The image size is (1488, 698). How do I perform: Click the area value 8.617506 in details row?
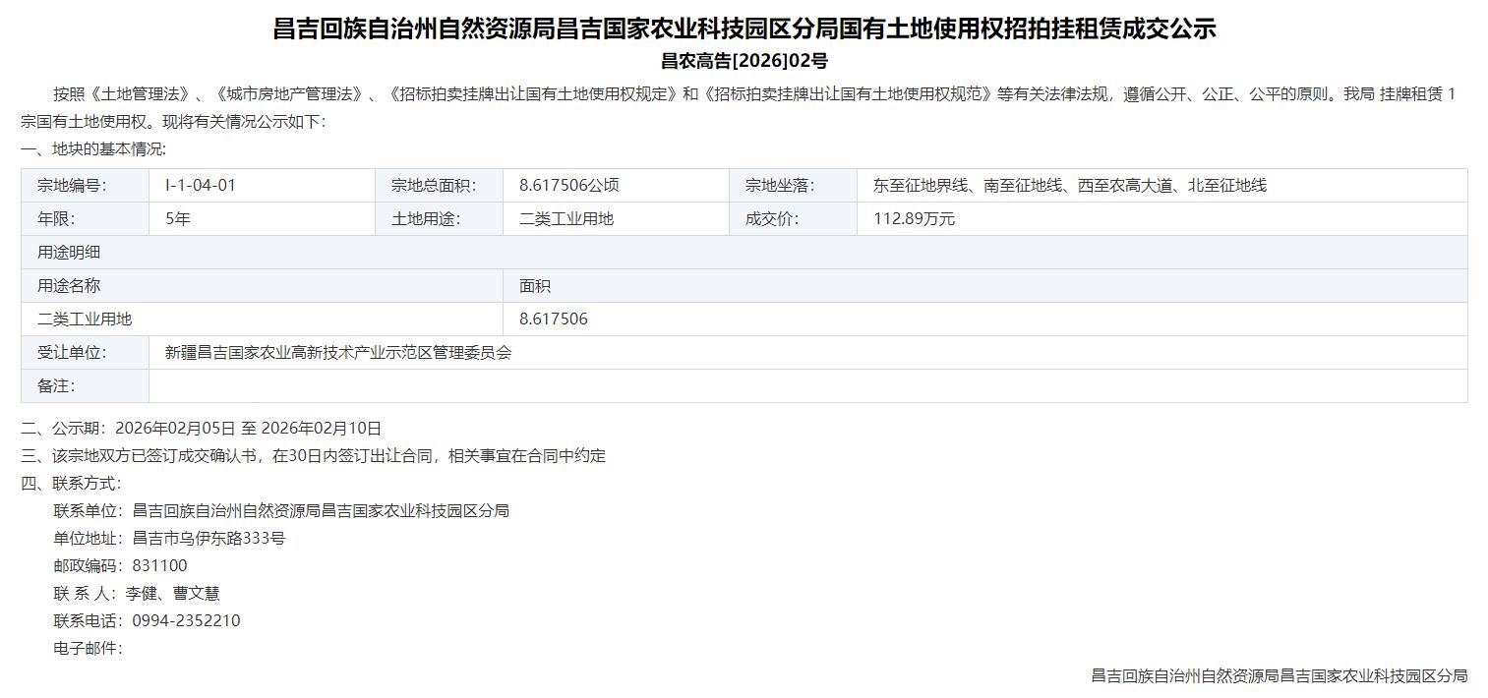(x=553, y=319)
